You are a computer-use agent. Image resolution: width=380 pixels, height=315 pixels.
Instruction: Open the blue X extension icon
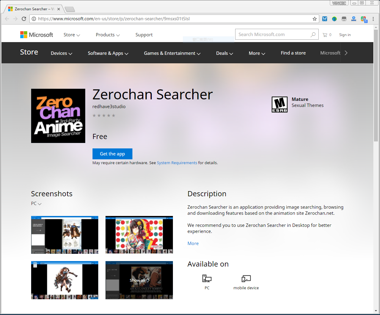(325, 19)
